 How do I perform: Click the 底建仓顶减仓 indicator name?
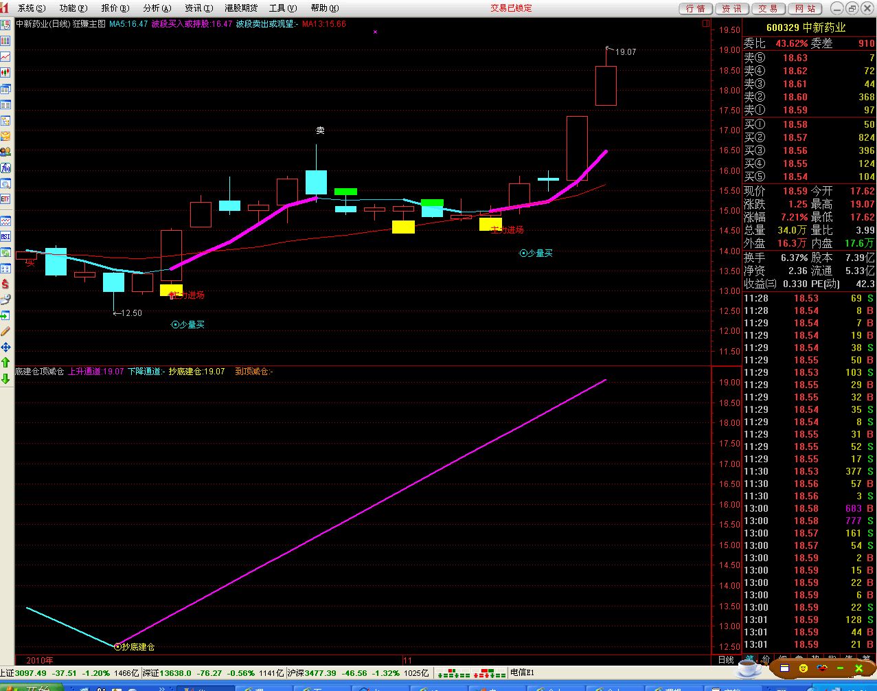pos(40,372)
